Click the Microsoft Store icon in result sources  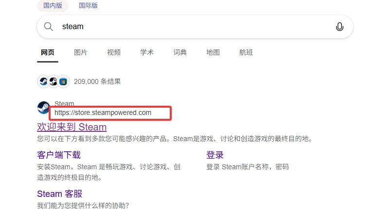click(x=63, y=82)
